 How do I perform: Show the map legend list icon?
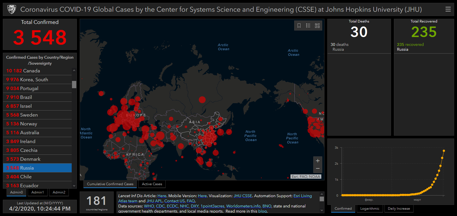click(x=308, y=26)
